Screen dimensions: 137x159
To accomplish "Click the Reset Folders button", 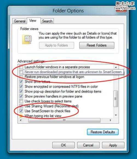I will pos(97,45).
